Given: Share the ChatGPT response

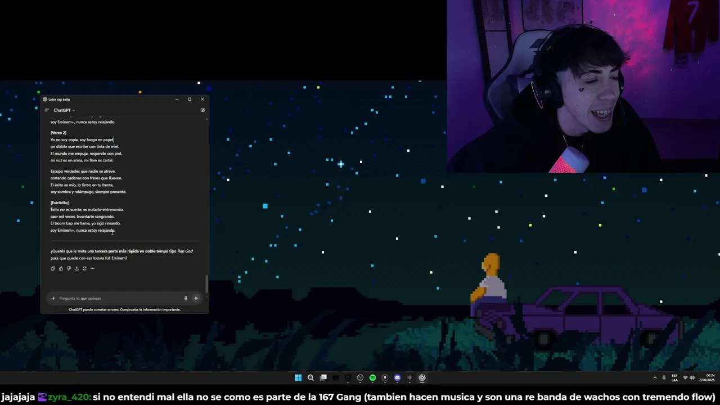Looking at the screenshot, I should (76, 268).
